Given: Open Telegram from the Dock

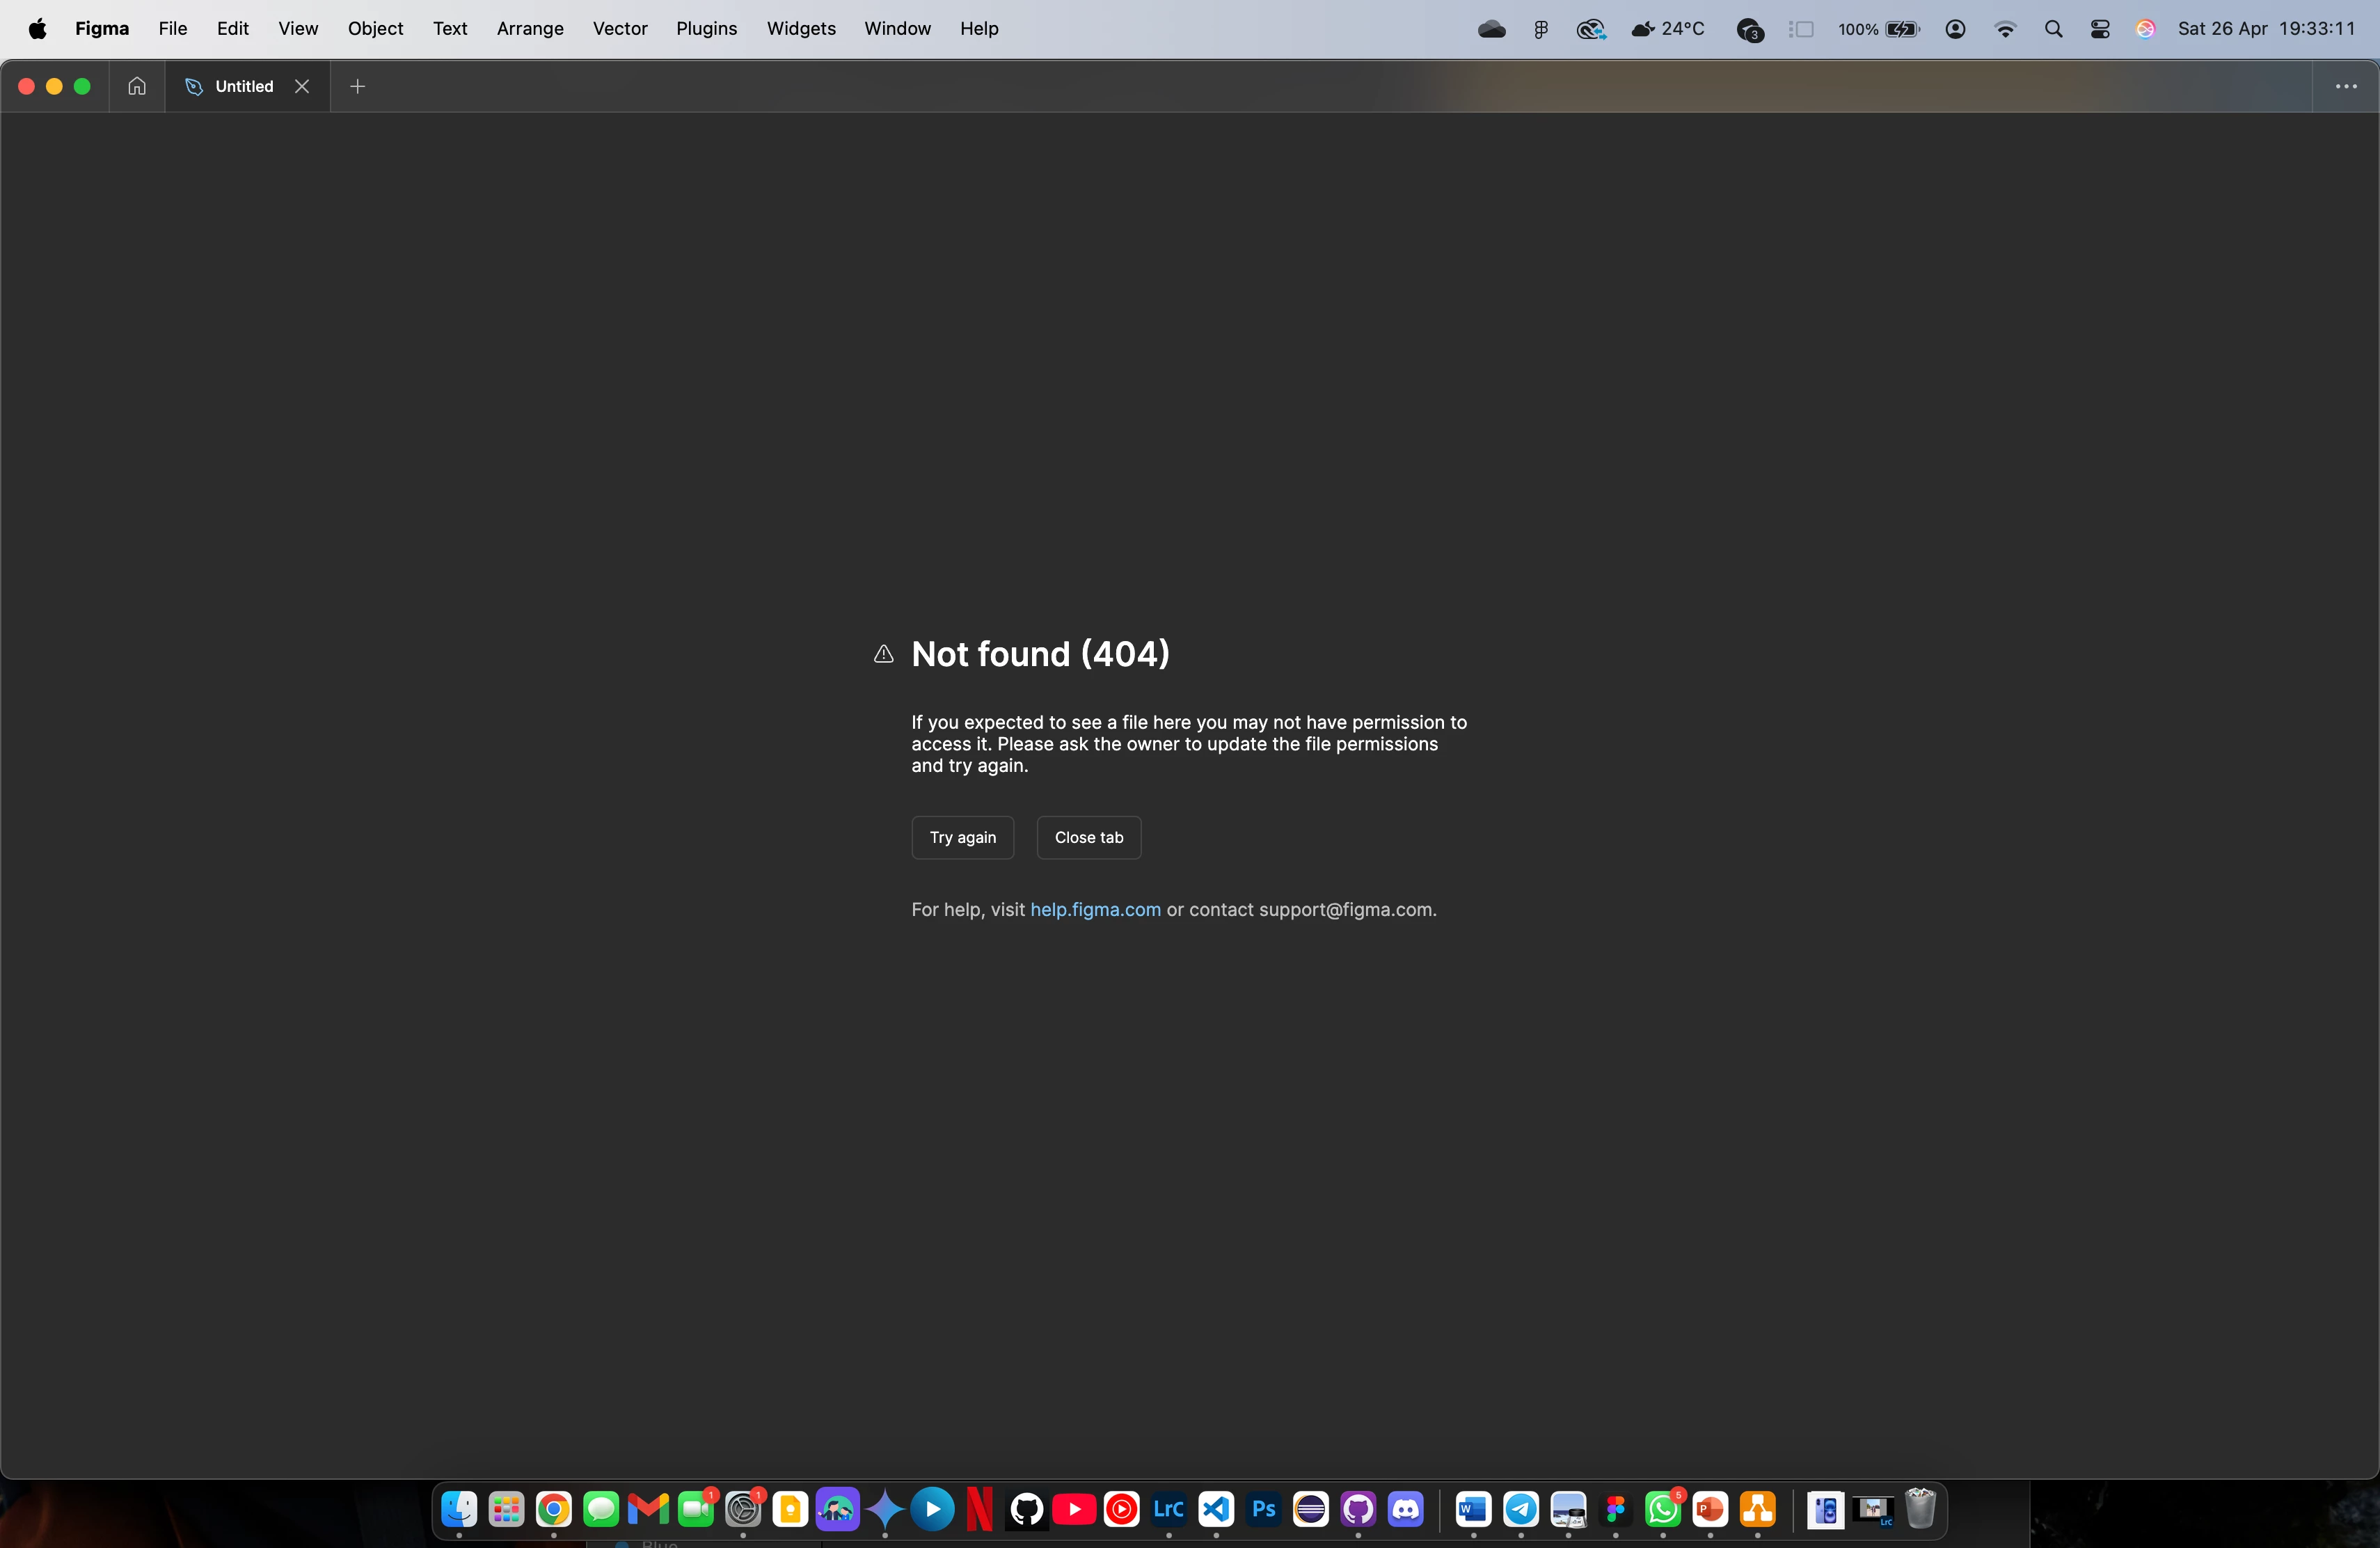Looking at the screenshot, I should pos(1521,1509).
